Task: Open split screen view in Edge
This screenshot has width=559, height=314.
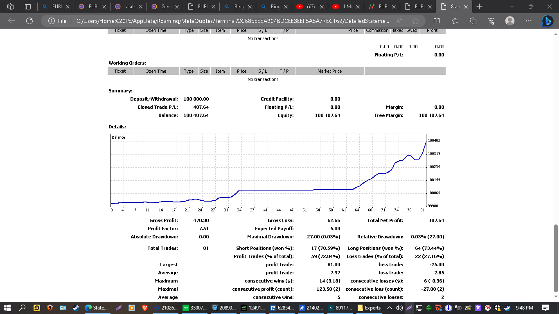Action: click(437, 21)
